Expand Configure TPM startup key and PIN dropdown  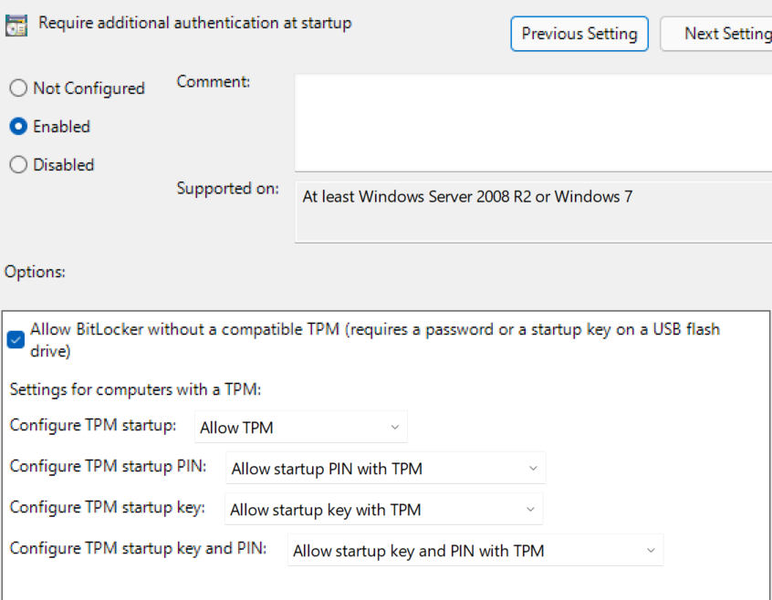(x=475, y=550)
